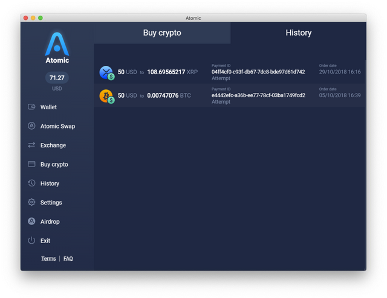The image size is (387, 298).
Task: Maximize the window with green button
Action: (x=41, y=17)
